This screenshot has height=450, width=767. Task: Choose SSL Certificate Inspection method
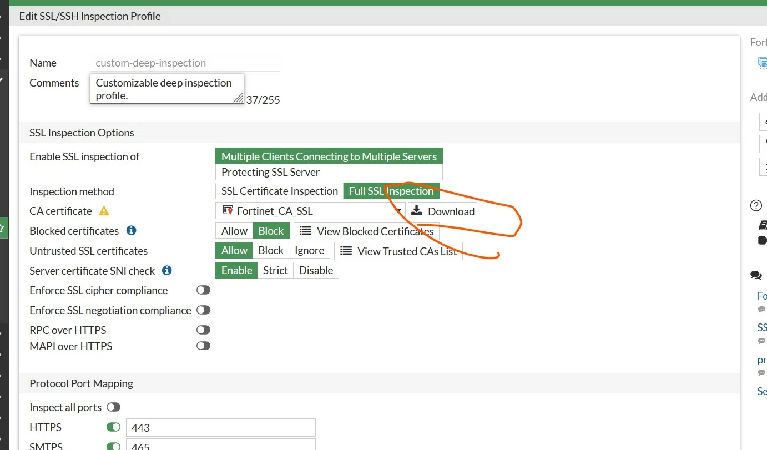click(x=279, y=191)
